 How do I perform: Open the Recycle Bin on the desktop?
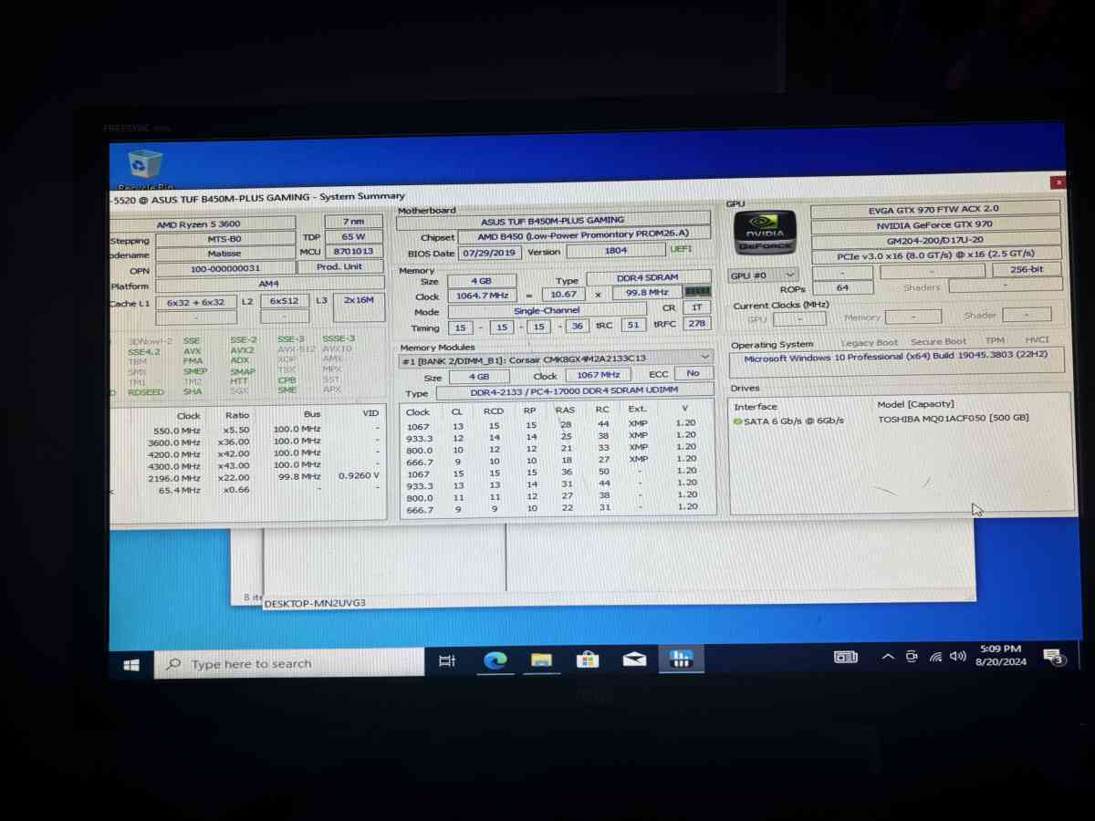pos(143,166)
